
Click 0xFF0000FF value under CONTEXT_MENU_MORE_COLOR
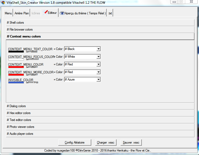[x=32, y=75]
